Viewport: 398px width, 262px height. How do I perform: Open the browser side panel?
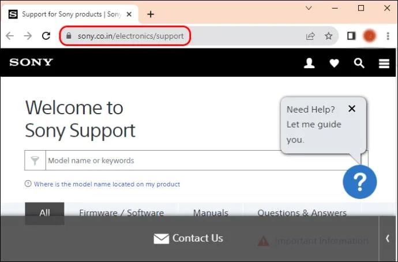[351, 36]
